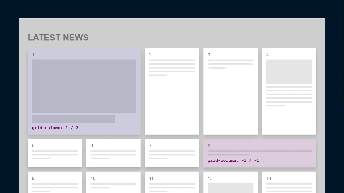Click the LATEST NEWS heading
This screenshot has height=193, width=344.
coord(58,38)
